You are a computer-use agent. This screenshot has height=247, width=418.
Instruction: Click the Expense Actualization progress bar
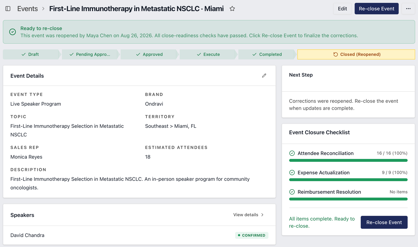(x=348, y=180)
